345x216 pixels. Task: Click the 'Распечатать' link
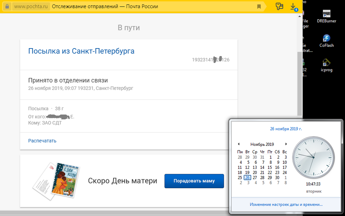pyautogui.click(x=42, y=141)
